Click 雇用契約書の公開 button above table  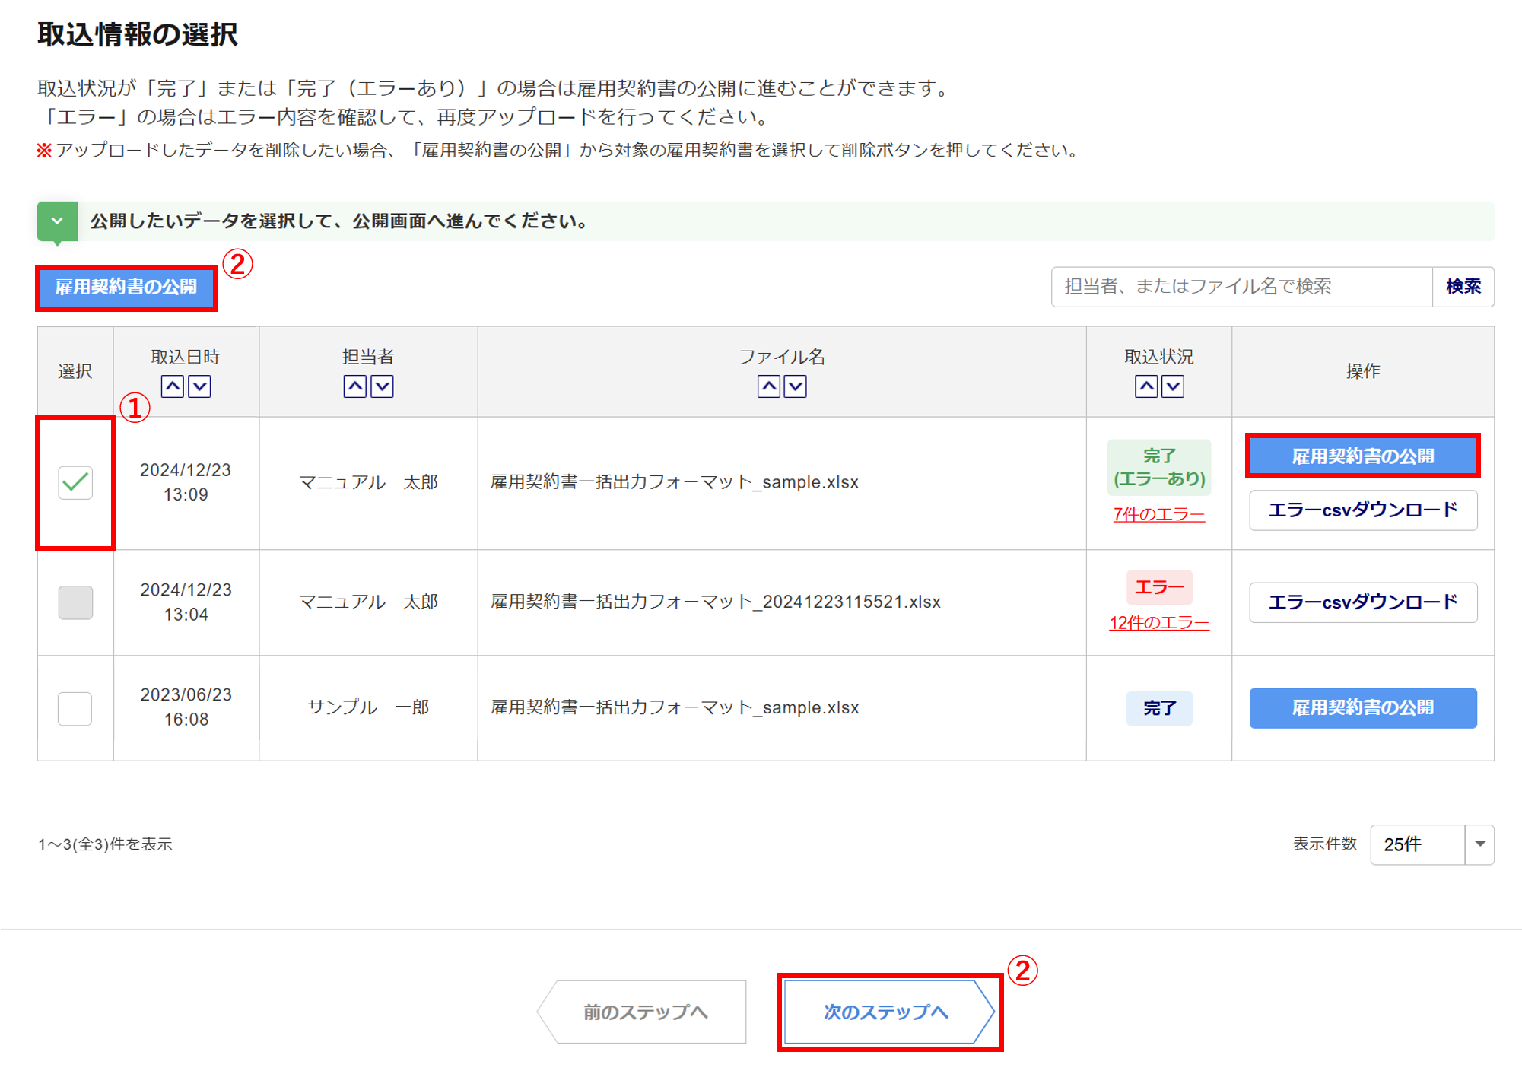click(126, 287)
